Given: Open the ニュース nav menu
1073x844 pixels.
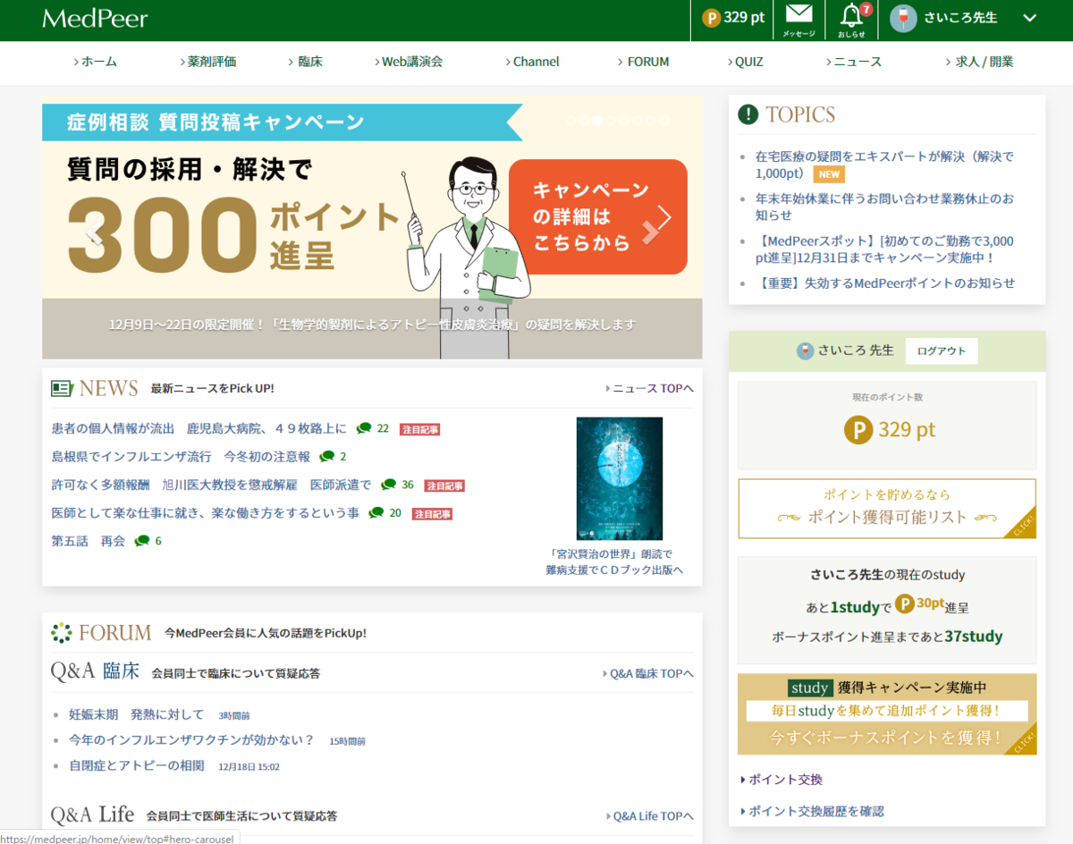Looking at the screenshot, I should tap(853, 62).
